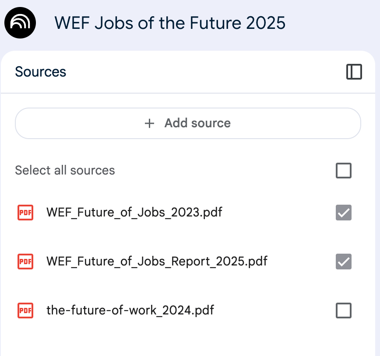Open the WEF_Future_of_Jobs_2023.pdf source
Viewport: 380px width, 356px height.
point(134,213)
